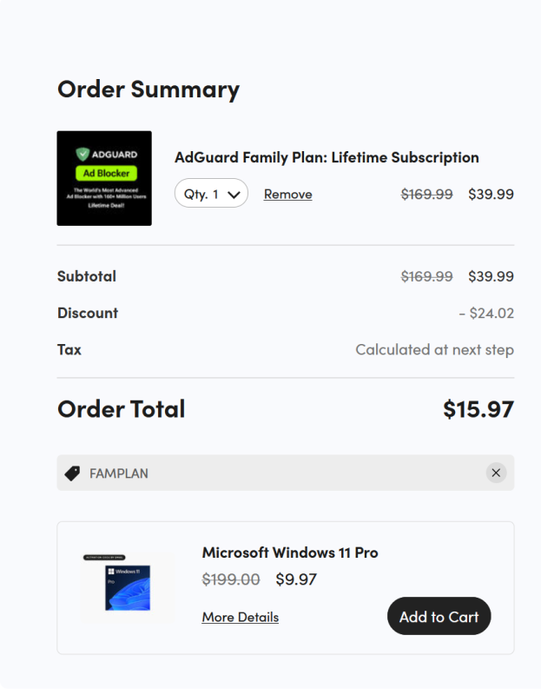
Task: Click the Remove link for AdGuard
Action: (287, 195)
